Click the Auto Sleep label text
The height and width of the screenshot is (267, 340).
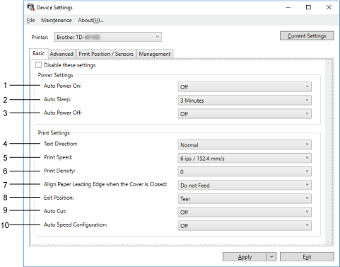(57, 99)
